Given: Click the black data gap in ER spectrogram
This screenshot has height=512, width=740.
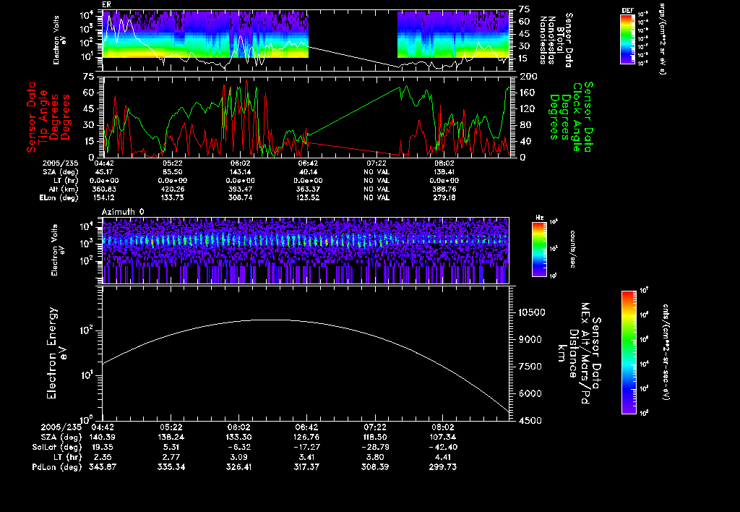Looking at the screenshot, I should (x=353, y=40).
